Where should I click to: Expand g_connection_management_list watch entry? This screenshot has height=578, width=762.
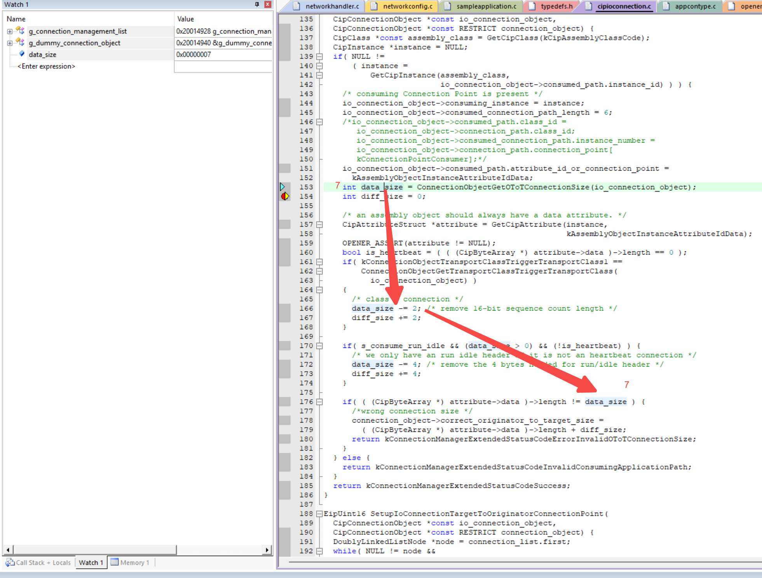(10, 31)
